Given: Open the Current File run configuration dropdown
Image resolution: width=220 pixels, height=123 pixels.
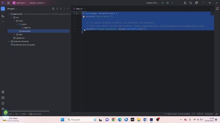Looking at the screenshot, I should pyautogui.click(x=152, y=3).
